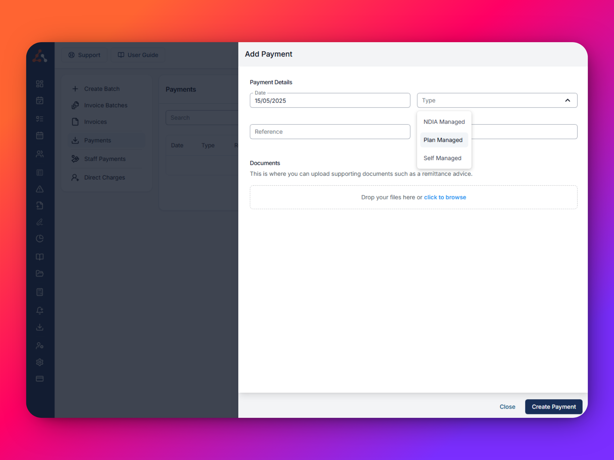
Task: Open the dashboard grid icon
Action: point(40,84)
